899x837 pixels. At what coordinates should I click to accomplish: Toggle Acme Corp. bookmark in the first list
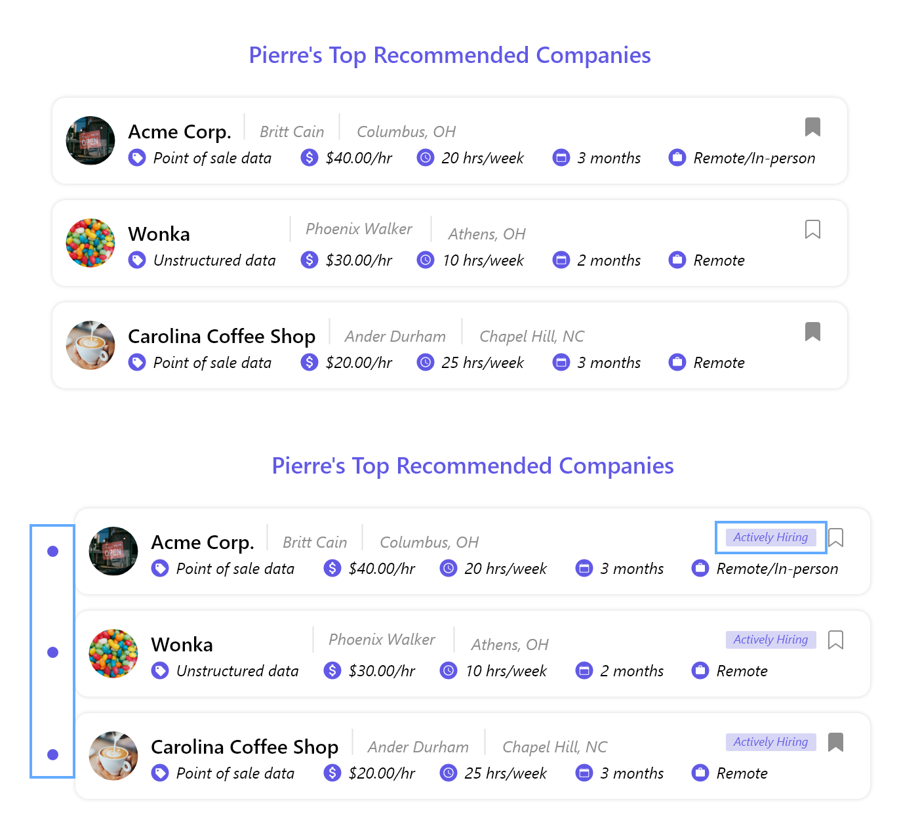click(812, 127)
